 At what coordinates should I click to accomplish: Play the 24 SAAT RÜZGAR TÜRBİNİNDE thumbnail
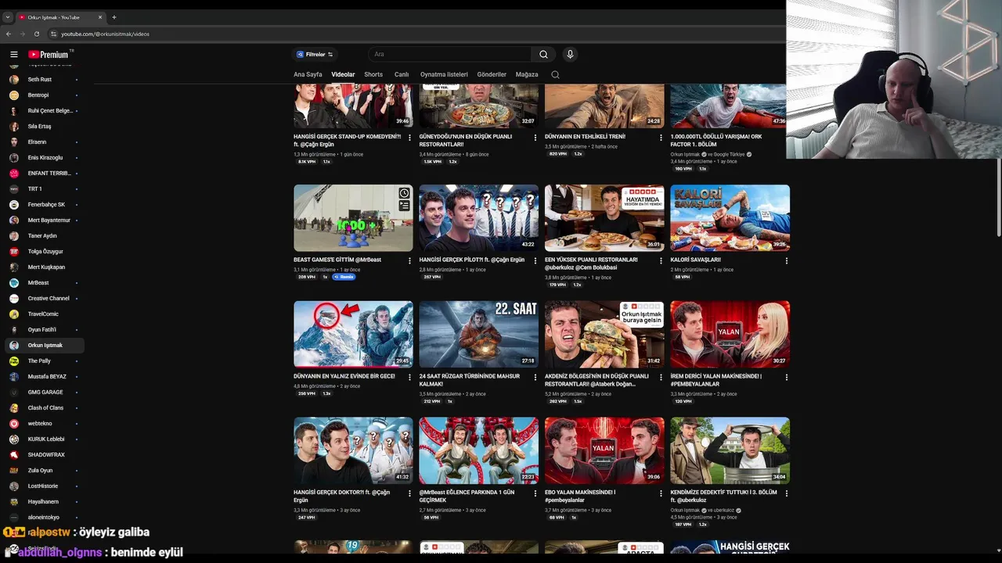pos(478,334)
